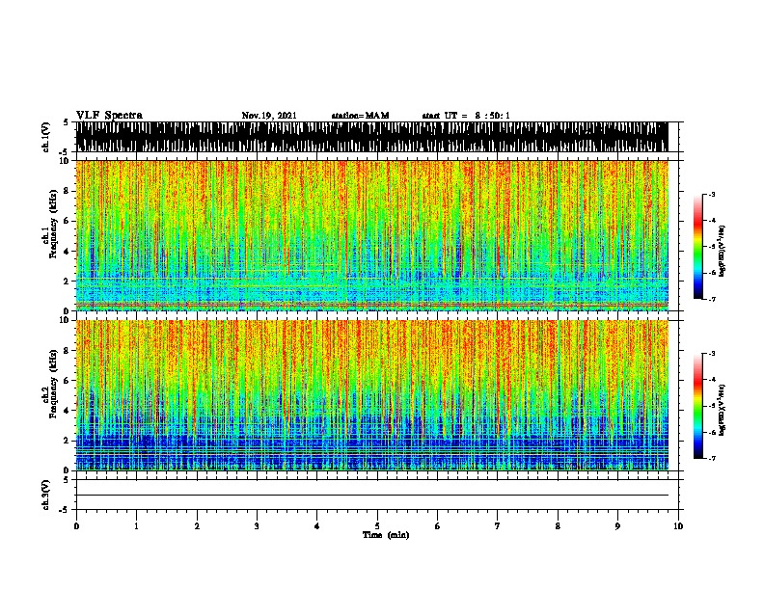
Task: Click the time axis tick label "7"
Action: click(498, 526)
